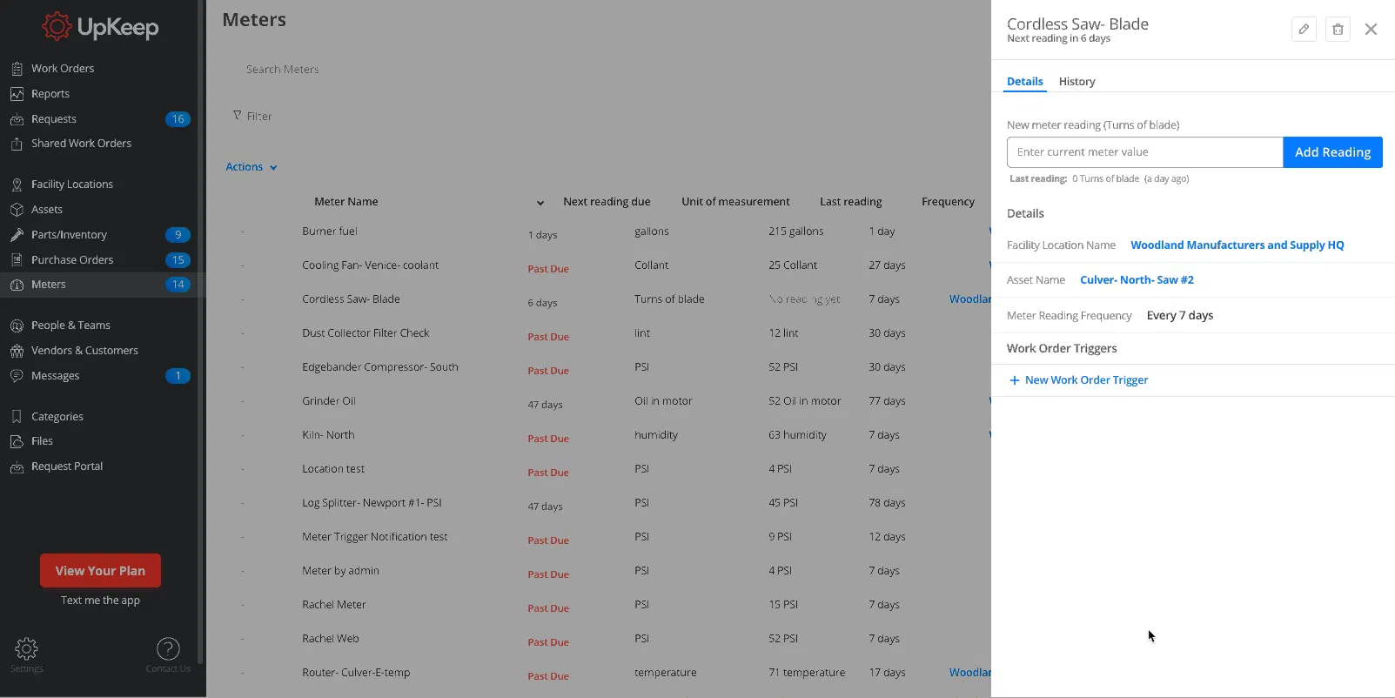
Task: Click the UpKeep gear logo icon
Action: 57,27
